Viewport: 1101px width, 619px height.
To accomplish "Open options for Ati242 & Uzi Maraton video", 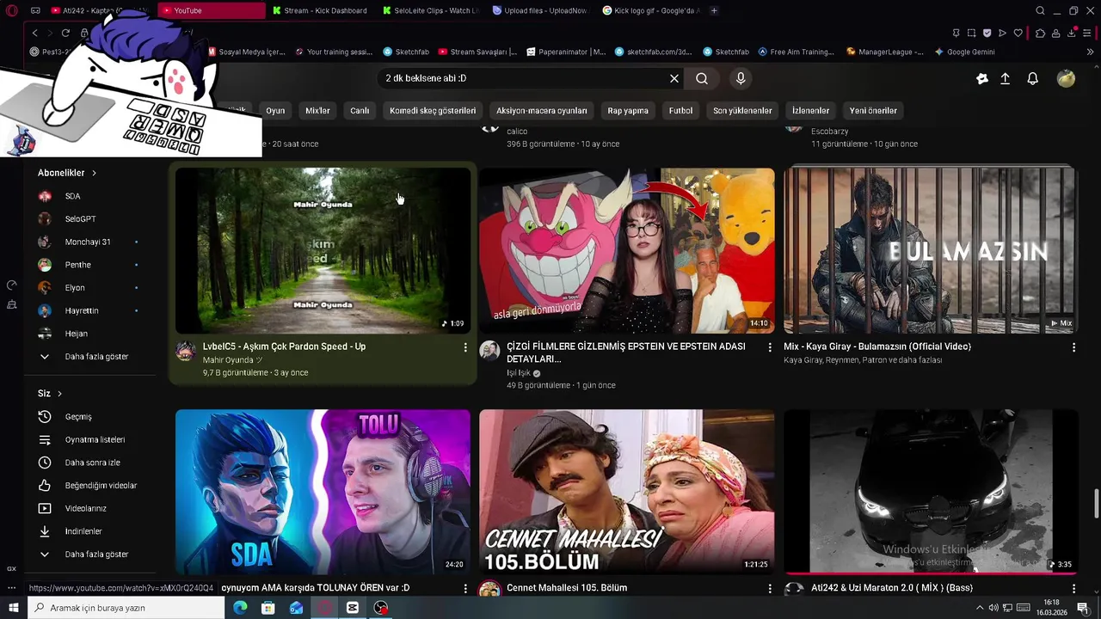I will pos(1073,588).
